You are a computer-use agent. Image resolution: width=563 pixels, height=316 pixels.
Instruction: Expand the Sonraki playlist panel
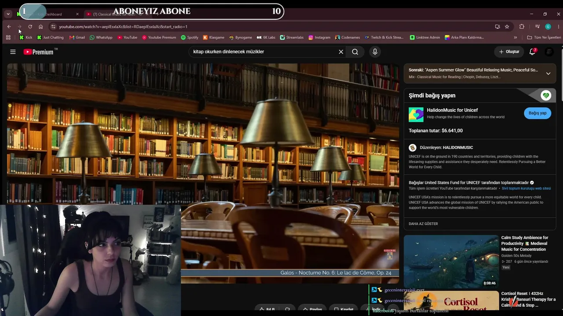click(x=548, y=73)
